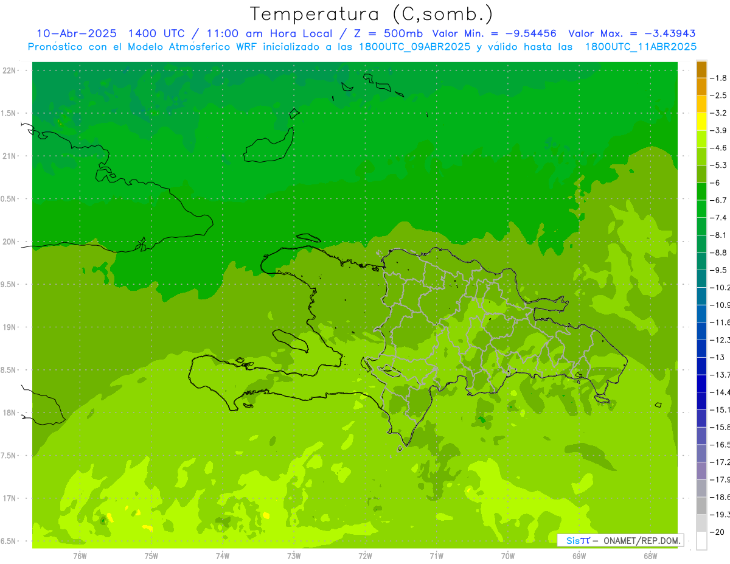730x564 pixels.
Task: Click the '-8.1' color scale label
Action: coord(719,235)
